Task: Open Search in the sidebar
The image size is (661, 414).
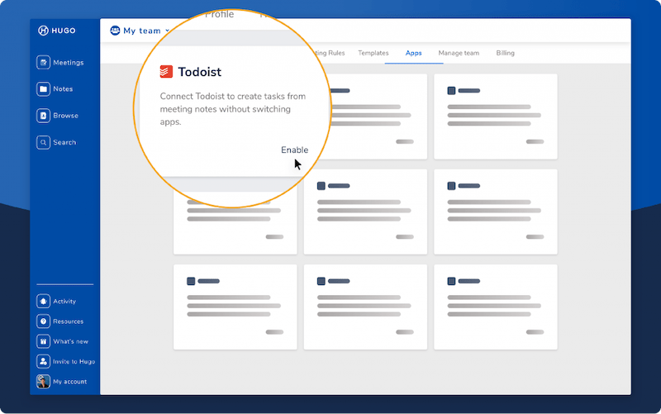Action: pos(56,142)
